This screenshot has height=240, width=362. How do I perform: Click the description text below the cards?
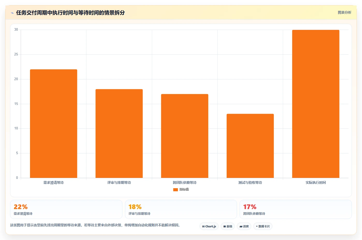click(95, 225)
